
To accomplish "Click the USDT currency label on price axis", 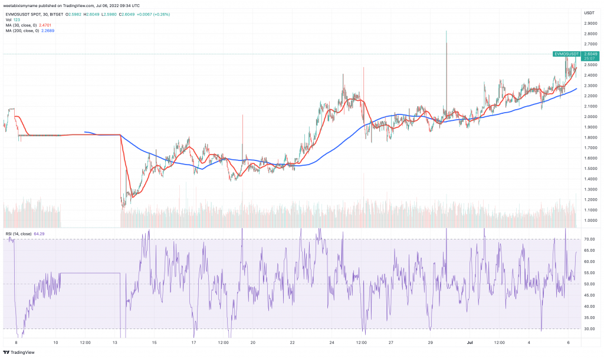I will point(589,13).
